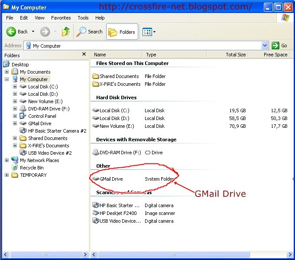Click the '17,7 GB' free space value
Screen dimensions: 295x260
(279, 126)
